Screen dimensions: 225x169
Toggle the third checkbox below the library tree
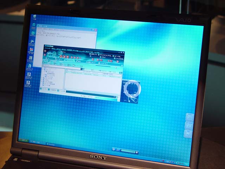[x=58, y=91]
